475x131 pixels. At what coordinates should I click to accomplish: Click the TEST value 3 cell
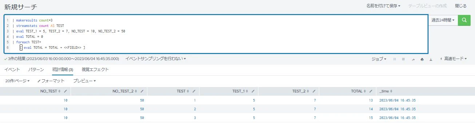(195, 118)
